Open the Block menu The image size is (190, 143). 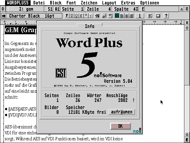(56, 3)
